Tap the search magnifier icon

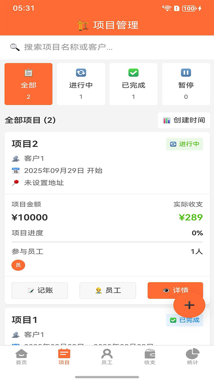click(x=15, y=47)
